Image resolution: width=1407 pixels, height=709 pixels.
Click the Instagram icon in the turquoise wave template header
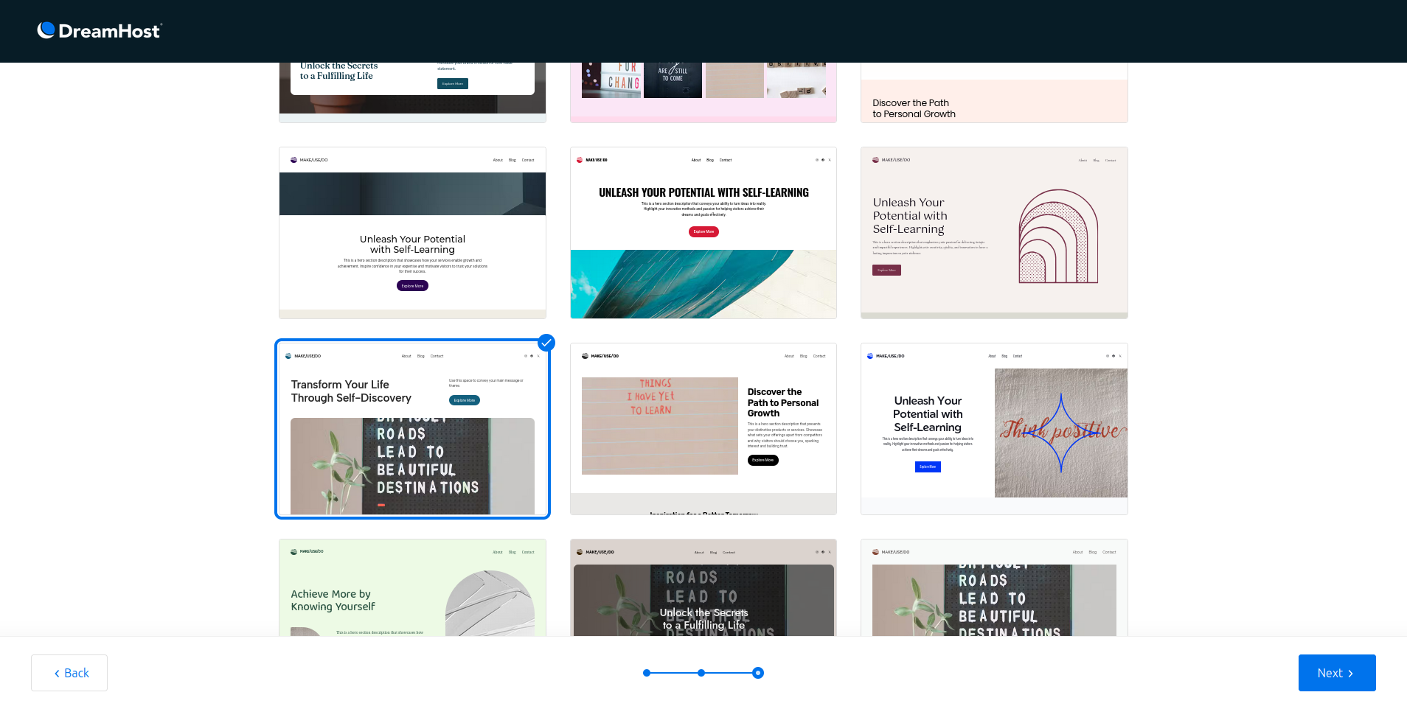point(817,160)
